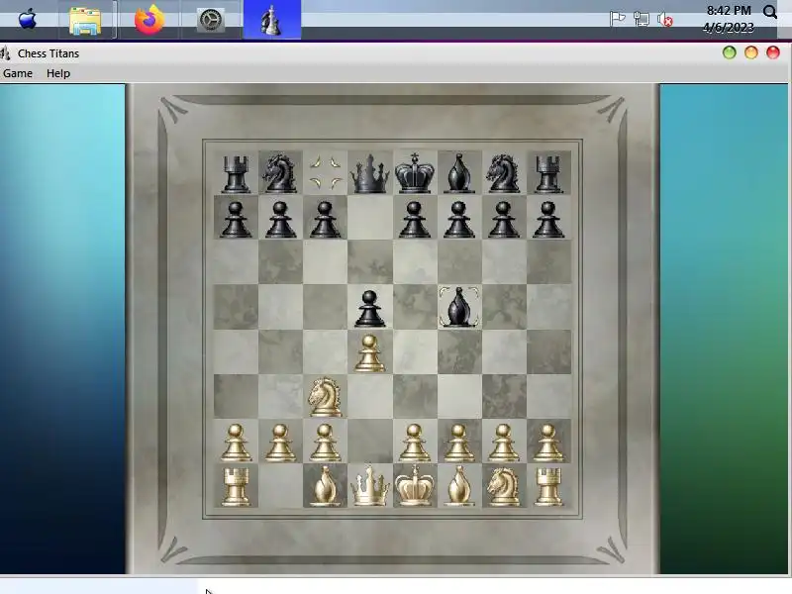Pick the white queen on d1
The height and width of the screenshot is (594, 792).
point(370,486)
